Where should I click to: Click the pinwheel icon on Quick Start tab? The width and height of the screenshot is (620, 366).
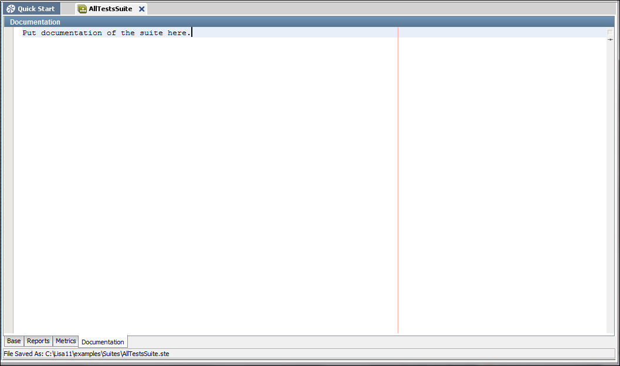(x=10, y=8)
